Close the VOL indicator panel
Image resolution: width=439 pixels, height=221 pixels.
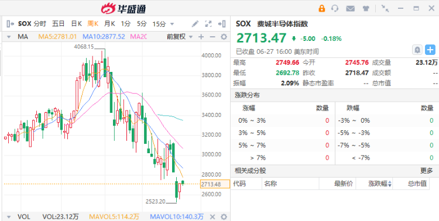click(212, 216)
